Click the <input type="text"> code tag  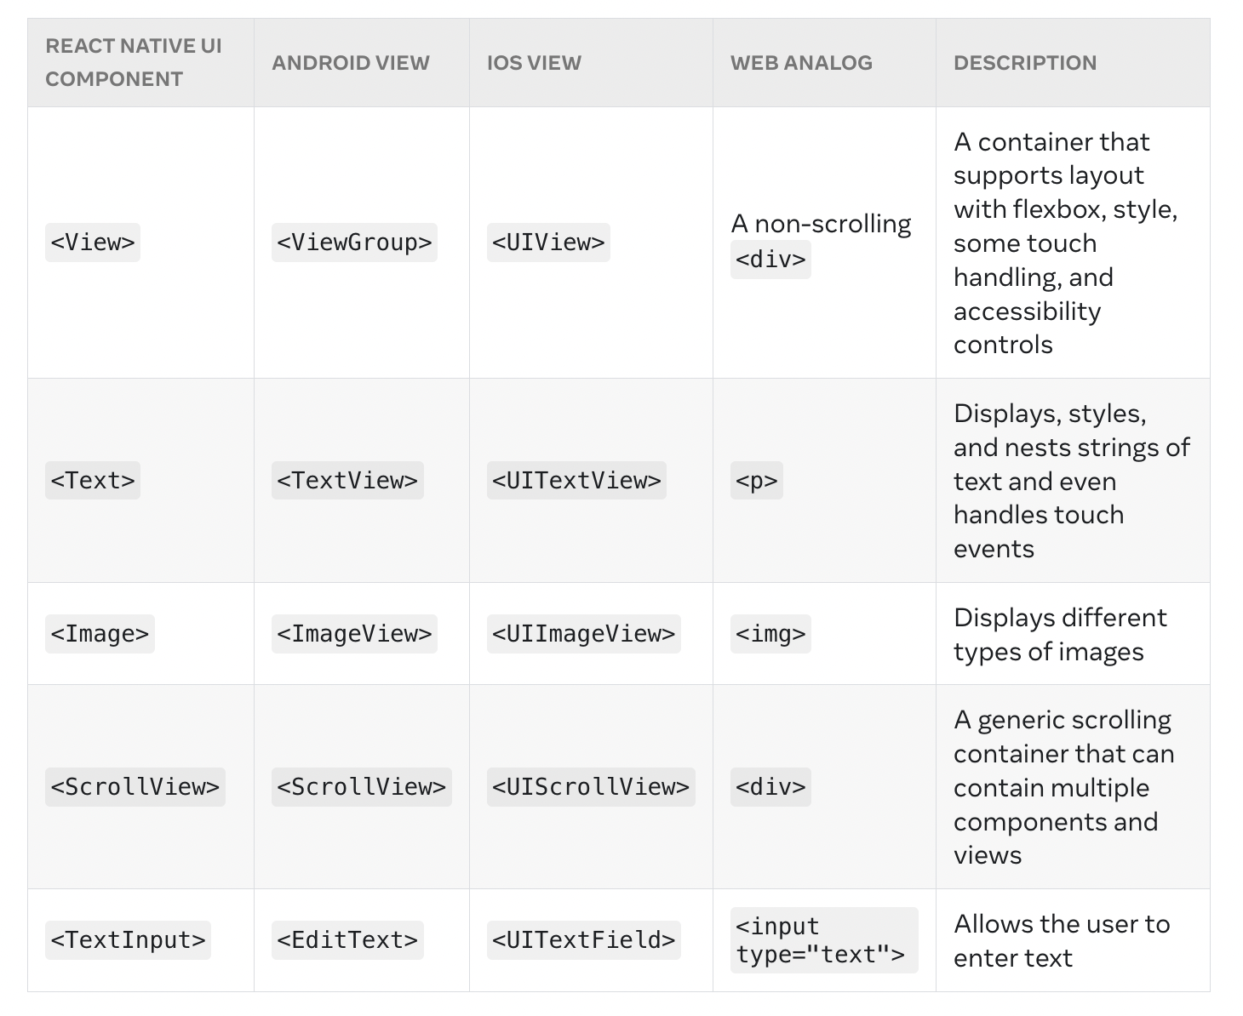click(822, 940)
